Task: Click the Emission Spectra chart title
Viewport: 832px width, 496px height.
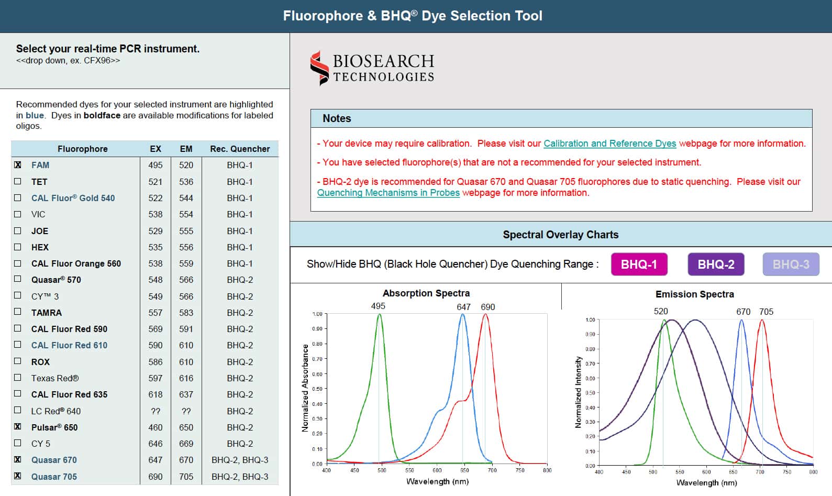Action: tap(695, 294)
